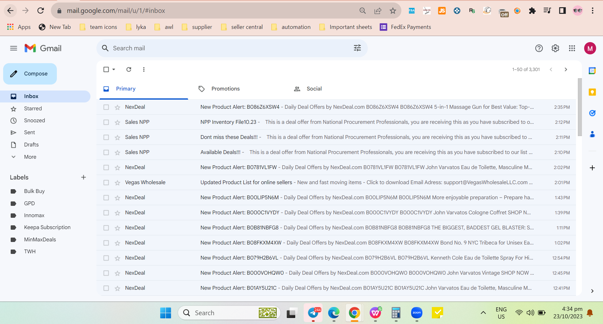603x324 pixels.
Task: Select the B00LIP5N6M email checkbox
Action: click(106, 198)
